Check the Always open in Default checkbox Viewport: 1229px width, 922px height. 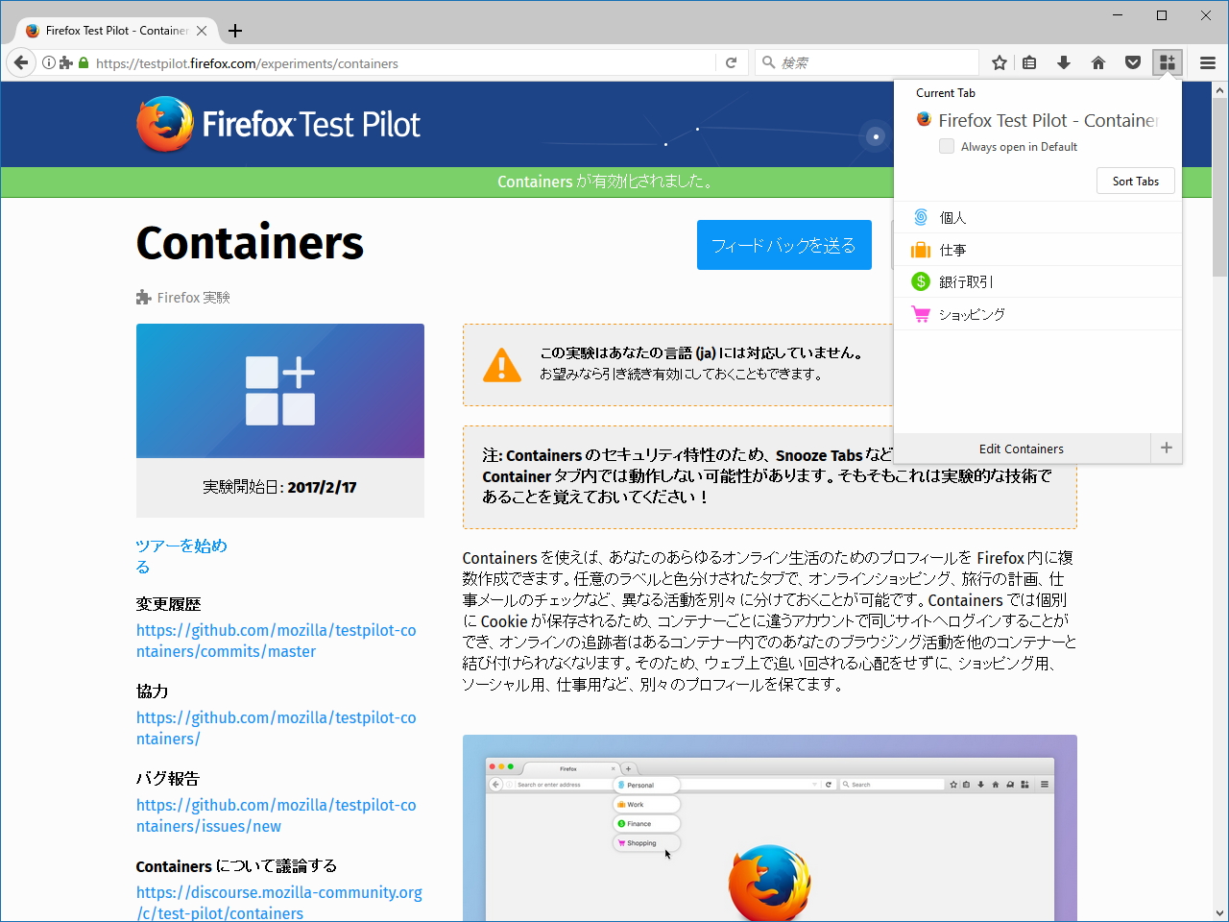click(947, 146)
